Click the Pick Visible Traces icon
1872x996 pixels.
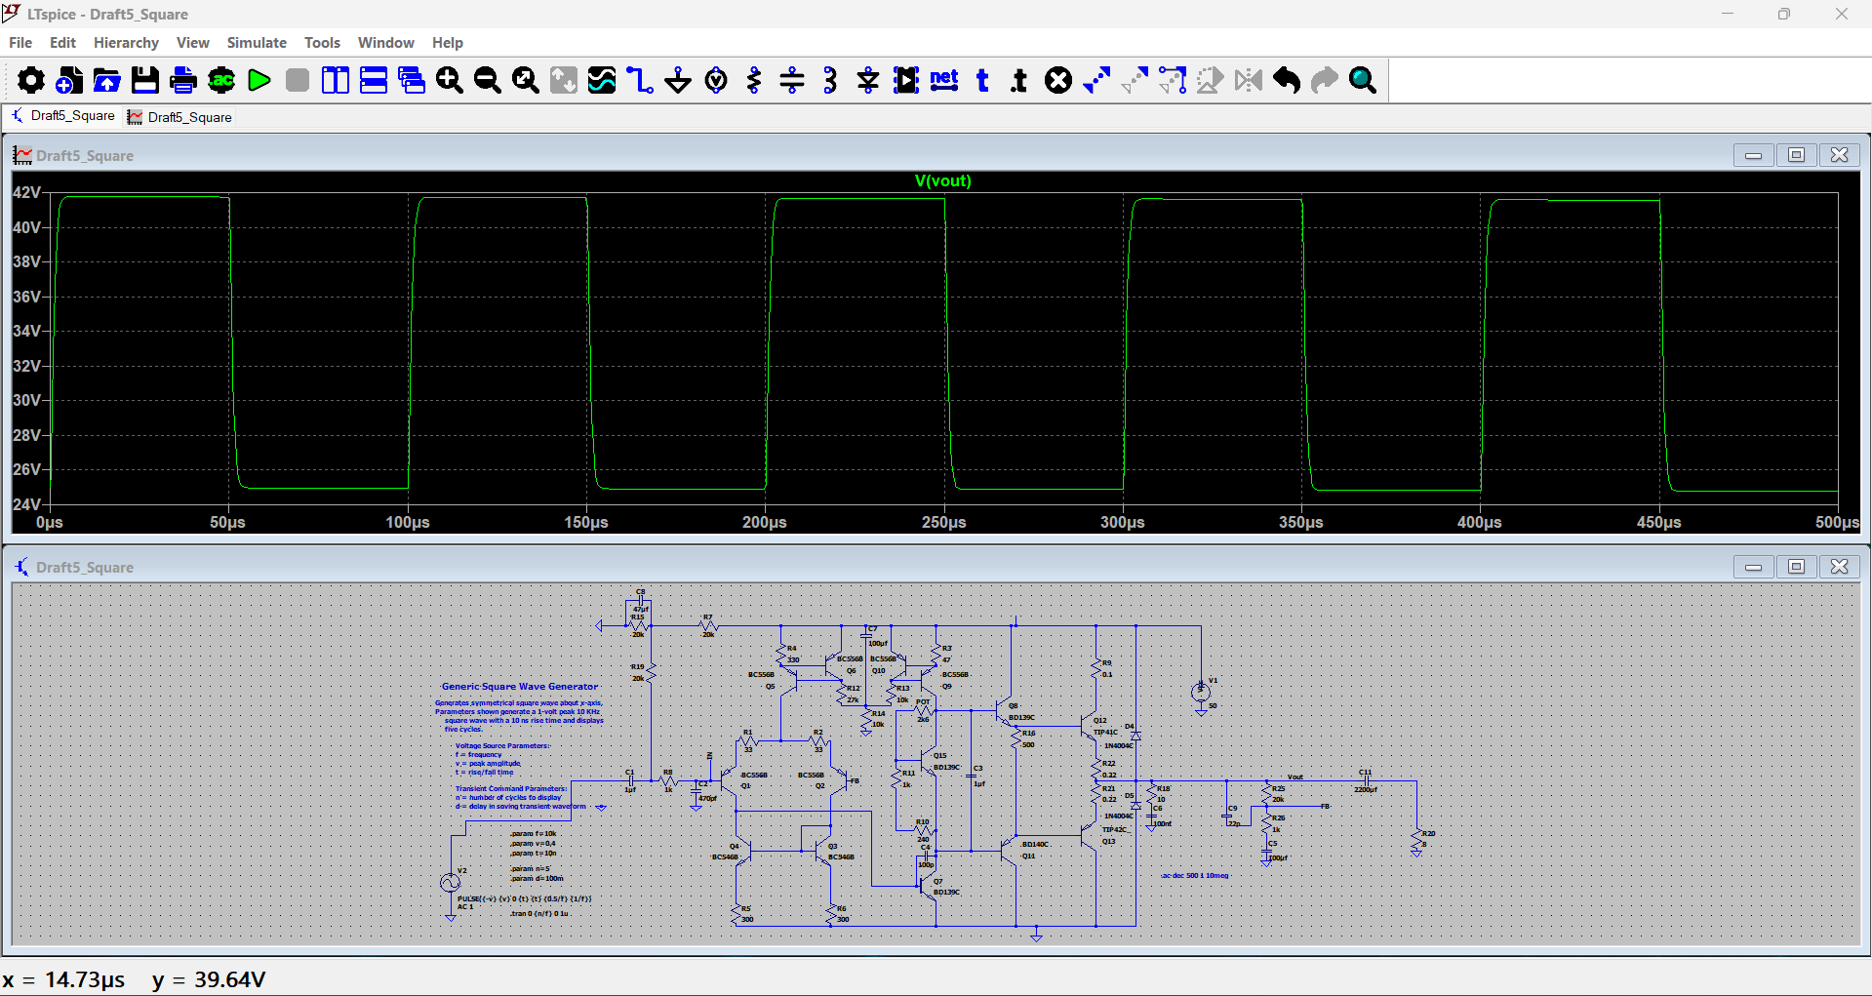(602, 80)
